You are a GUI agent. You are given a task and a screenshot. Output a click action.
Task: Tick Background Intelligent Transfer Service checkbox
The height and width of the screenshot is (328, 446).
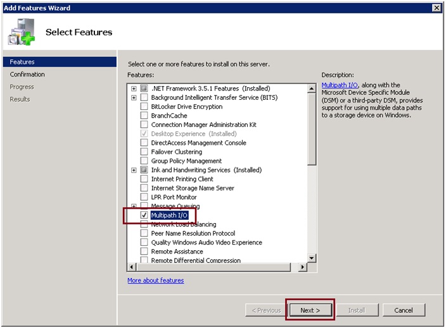coord(144,97)
